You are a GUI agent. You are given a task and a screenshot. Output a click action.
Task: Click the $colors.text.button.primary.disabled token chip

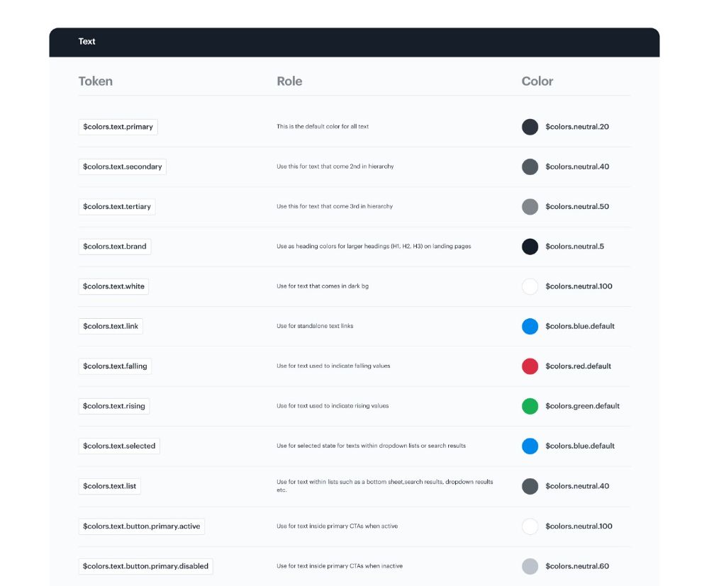click(x=145, y=566)
